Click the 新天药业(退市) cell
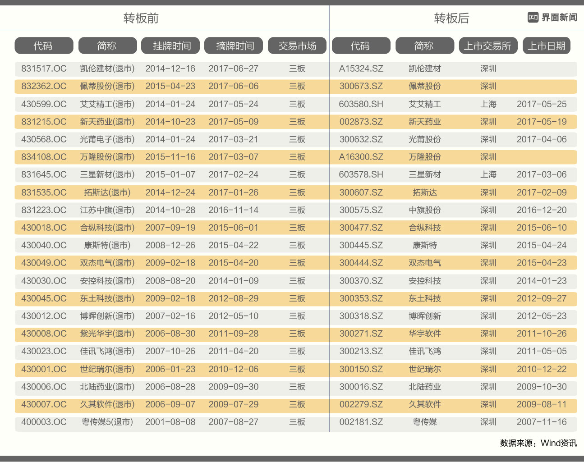Screen dimensions: 584x462 (x=107, y=122)
